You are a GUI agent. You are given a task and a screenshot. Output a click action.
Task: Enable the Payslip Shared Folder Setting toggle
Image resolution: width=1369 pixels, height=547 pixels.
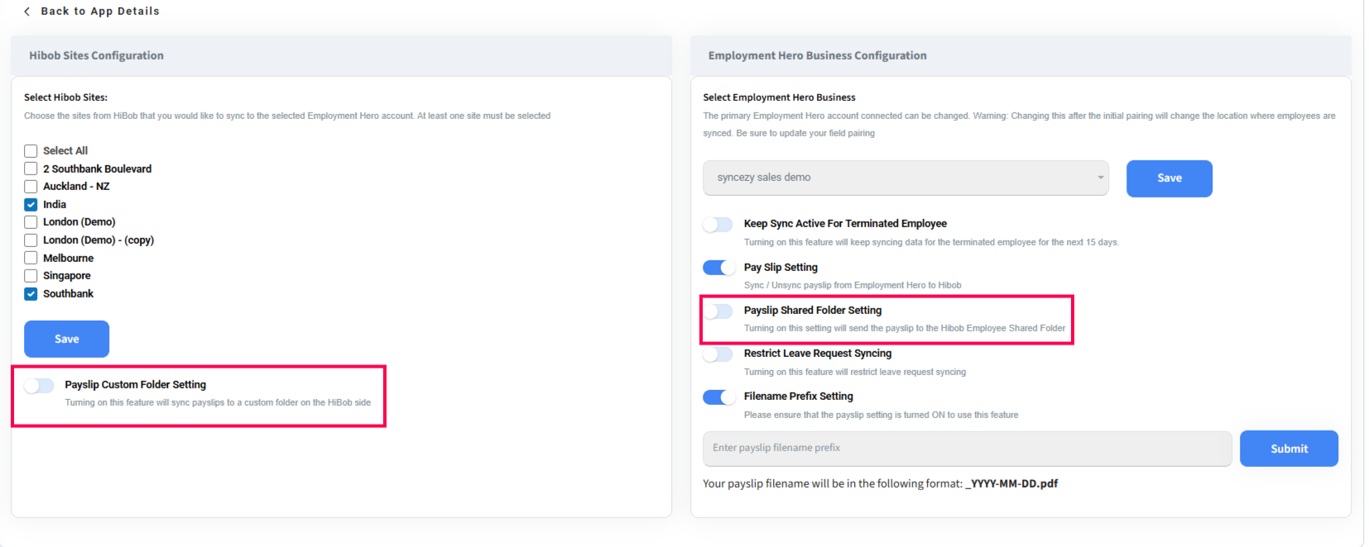718,311
